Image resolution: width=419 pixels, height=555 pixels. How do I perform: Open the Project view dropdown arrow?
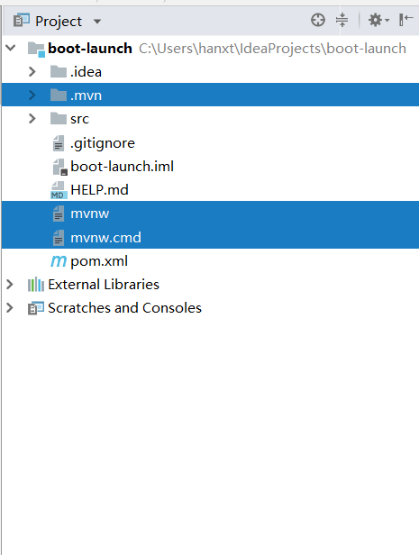coord(97,22)
